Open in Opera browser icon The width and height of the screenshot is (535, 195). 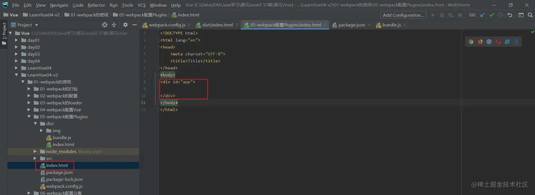tap(498, 42)
